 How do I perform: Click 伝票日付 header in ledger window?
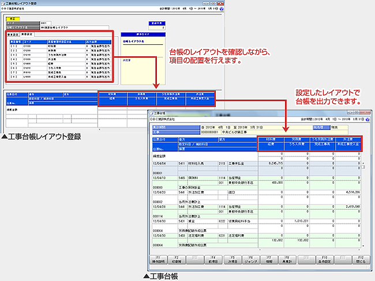click(x=165, y=139)
